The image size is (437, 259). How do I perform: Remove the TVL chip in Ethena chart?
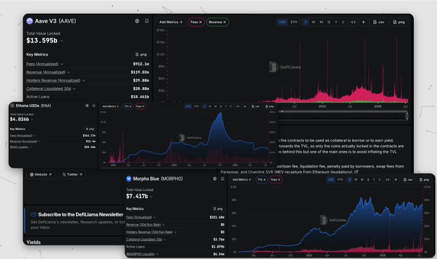click(130, 107)
